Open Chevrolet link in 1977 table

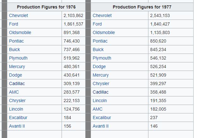[102, 15]
